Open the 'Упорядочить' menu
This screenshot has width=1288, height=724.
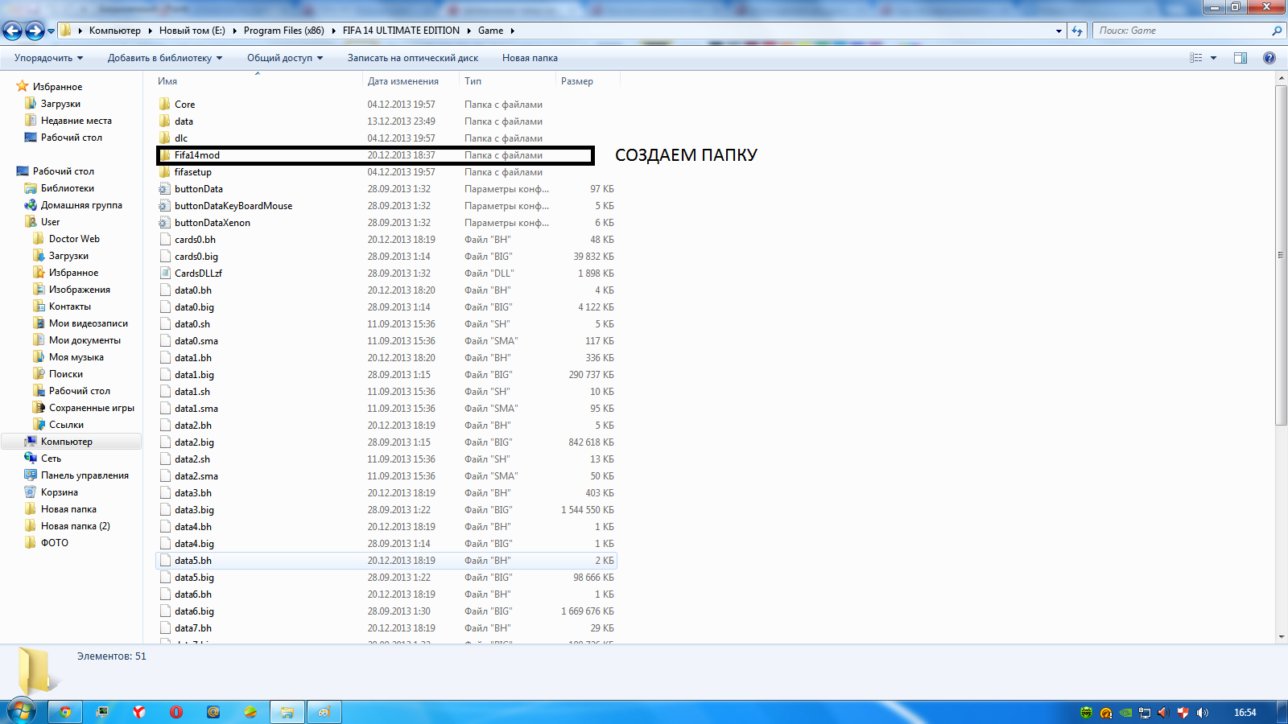tap(49, 58)
